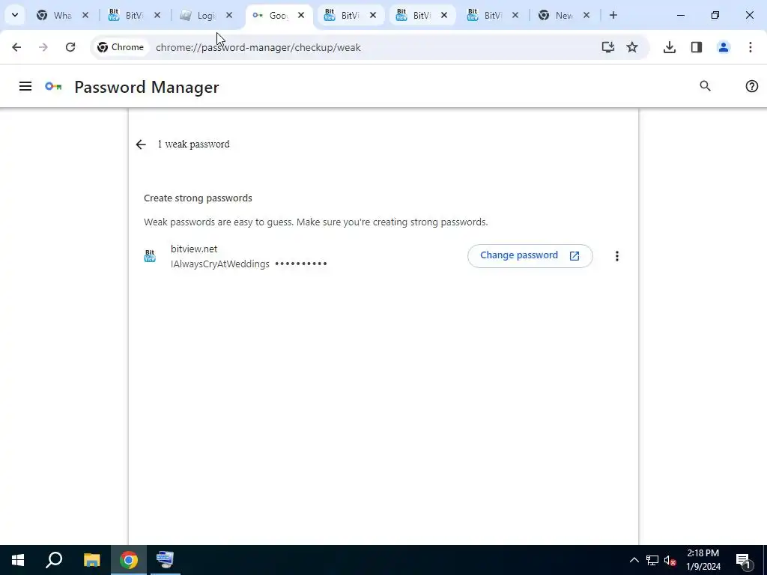767x575 pixels.
Task: Open more actions for bitview.net entry
Action: (x=617, y=256)
